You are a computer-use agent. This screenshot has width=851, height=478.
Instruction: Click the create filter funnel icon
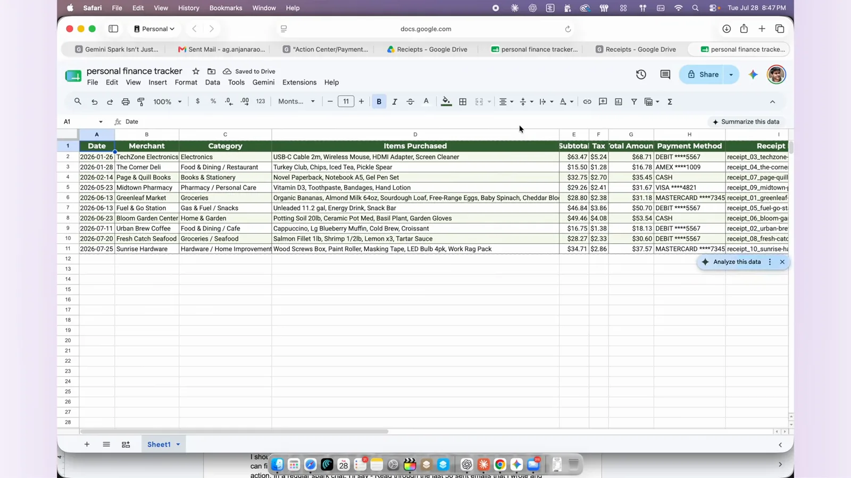coord(634,101)
